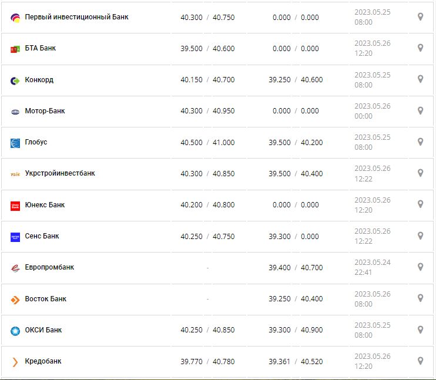This screenshot has height=380, width=436.
Task: Click the map pin icon for БТА Банк
Action: point(420,48)
